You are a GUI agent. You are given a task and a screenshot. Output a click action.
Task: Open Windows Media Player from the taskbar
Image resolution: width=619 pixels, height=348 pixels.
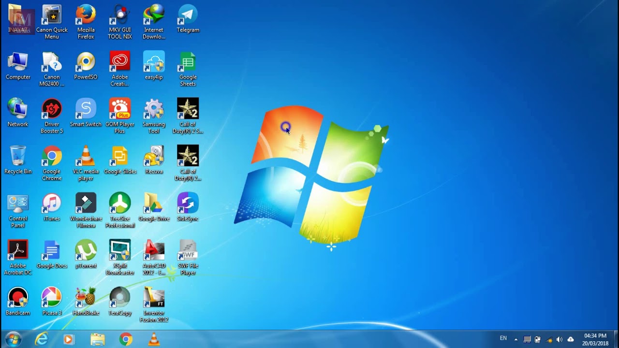coord(68,340)
